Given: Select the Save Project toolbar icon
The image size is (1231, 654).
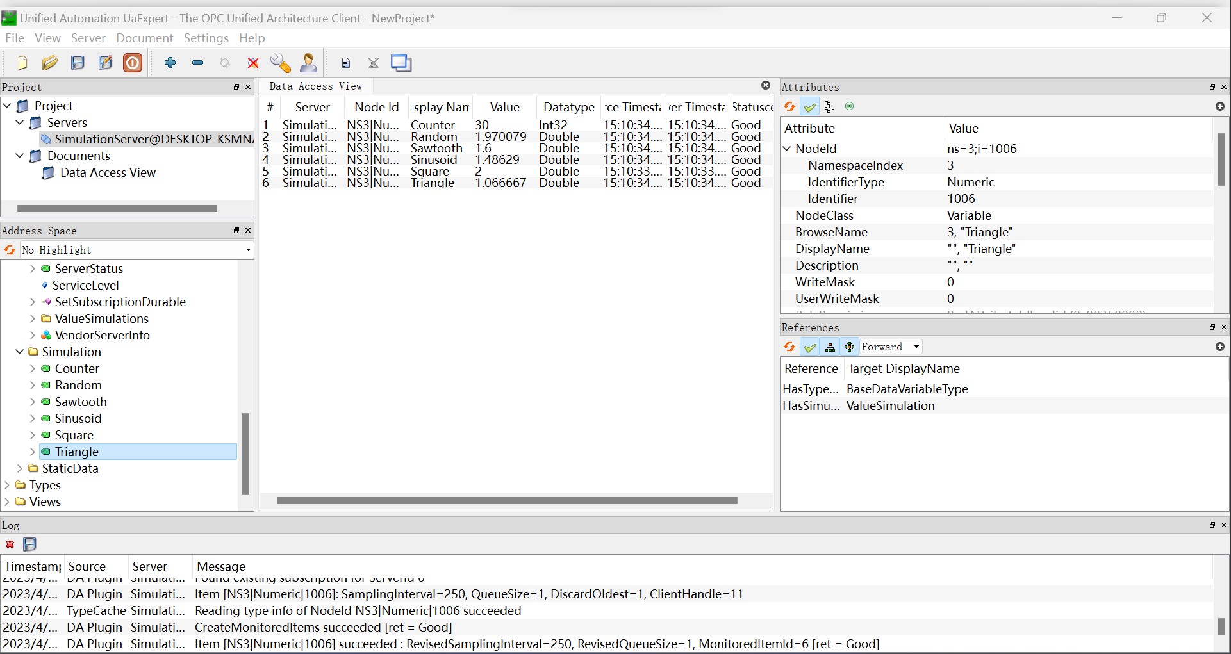Looking at the screenshot, I should [78, 62].
